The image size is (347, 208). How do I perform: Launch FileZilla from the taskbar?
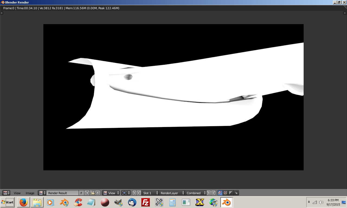(146, 202)
